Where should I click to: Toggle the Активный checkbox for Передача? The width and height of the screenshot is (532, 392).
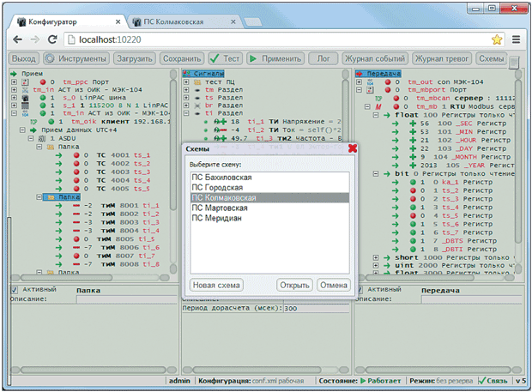pyautogui.click(x=360, y=290)
